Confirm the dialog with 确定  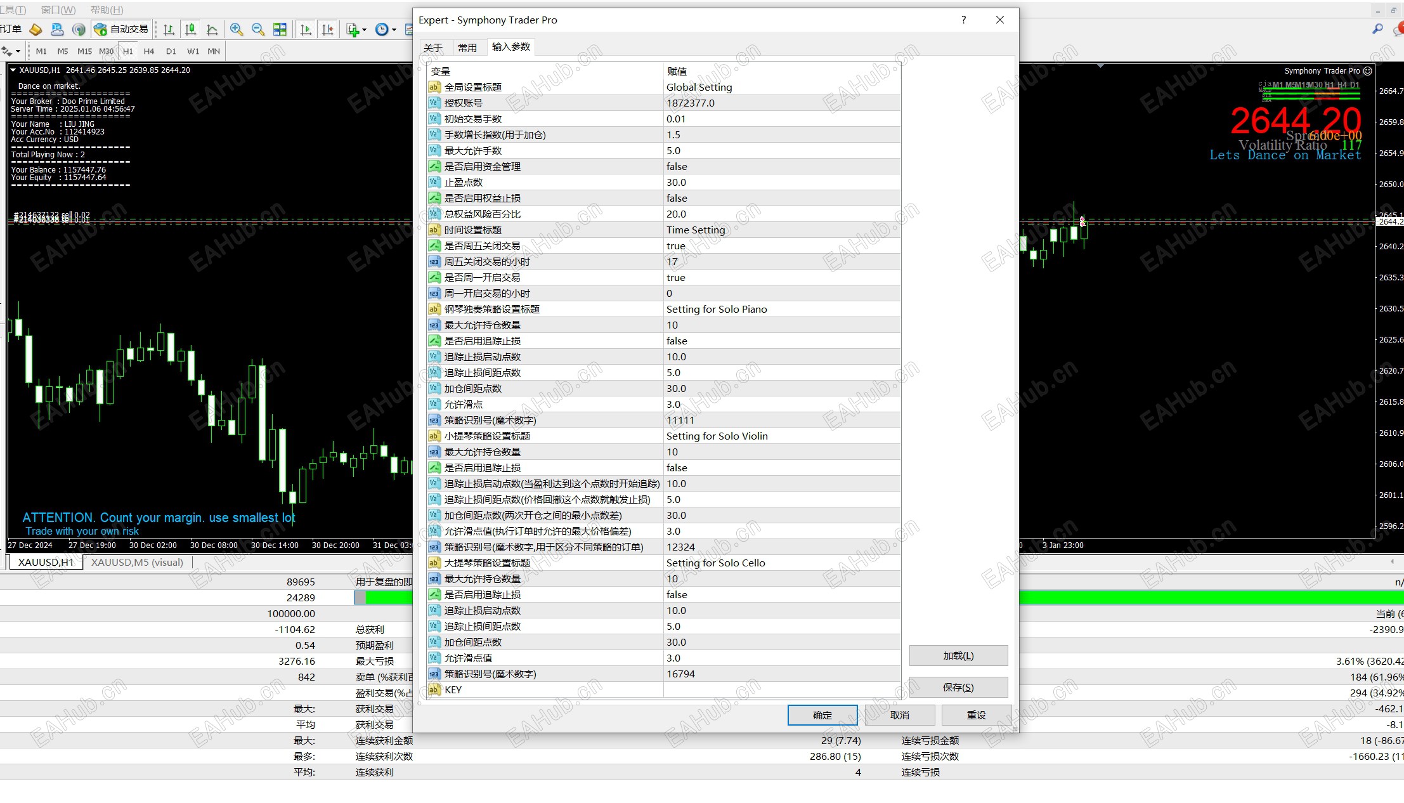click(x=822, y=715)
